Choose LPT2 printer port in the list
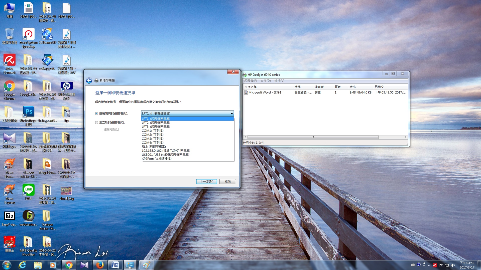Screen dimensions: 481x270 tap(187, 123)
